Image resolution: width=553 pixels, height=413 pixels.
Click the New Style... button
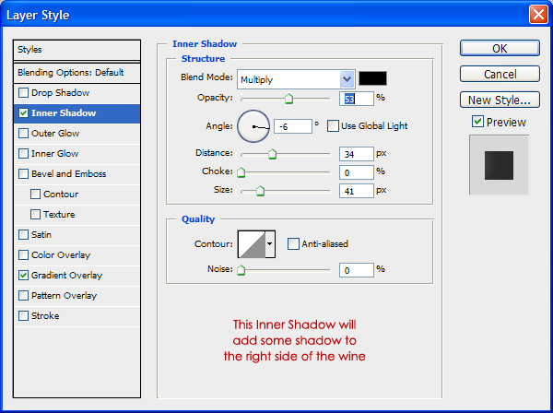(x=500, y=100)
